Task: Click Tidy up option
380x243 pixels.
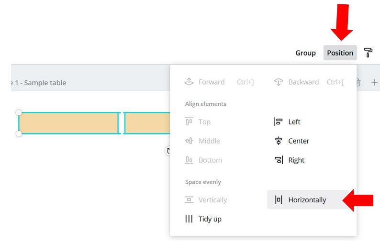Action: (x=203, y=219)
